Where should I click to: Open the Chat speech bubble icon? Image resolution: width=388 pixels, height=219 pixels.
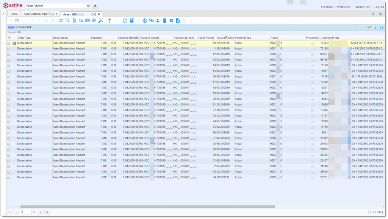81,20
